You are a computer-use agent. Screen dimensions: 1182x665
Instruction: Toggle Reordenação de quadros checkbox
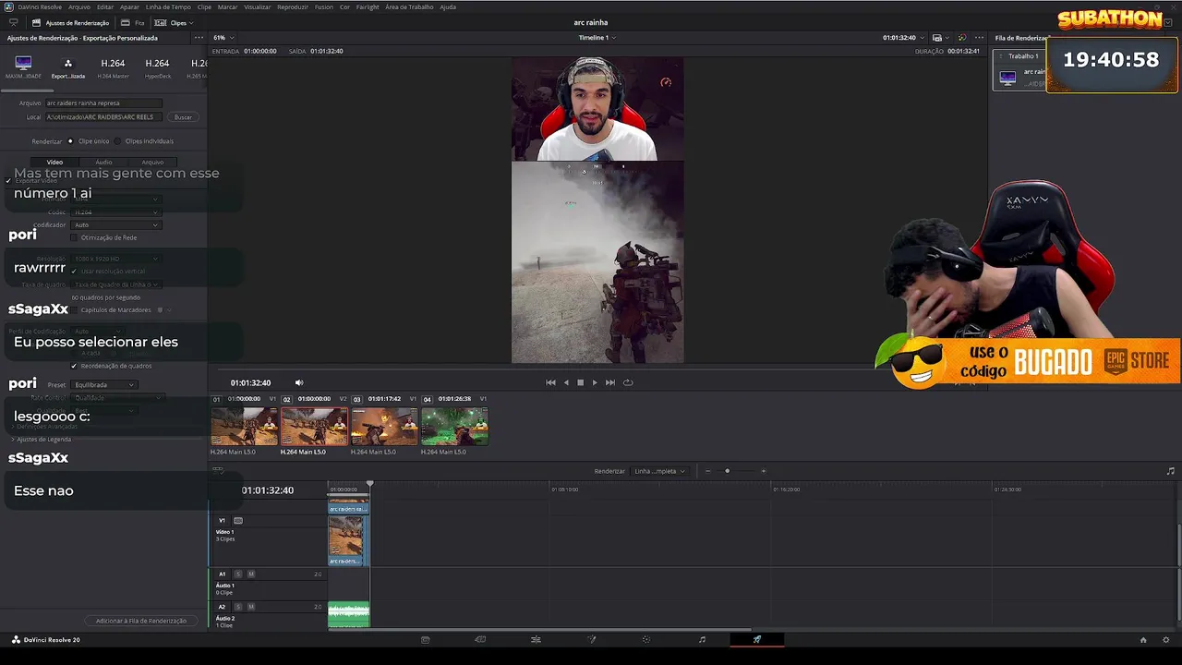pyautogui.click(x=74, y=366)
